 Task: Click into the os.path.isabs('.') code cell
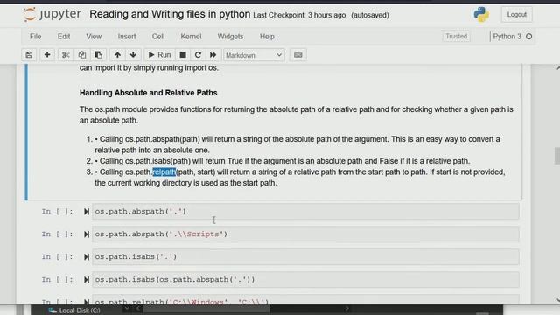(305, 257)
